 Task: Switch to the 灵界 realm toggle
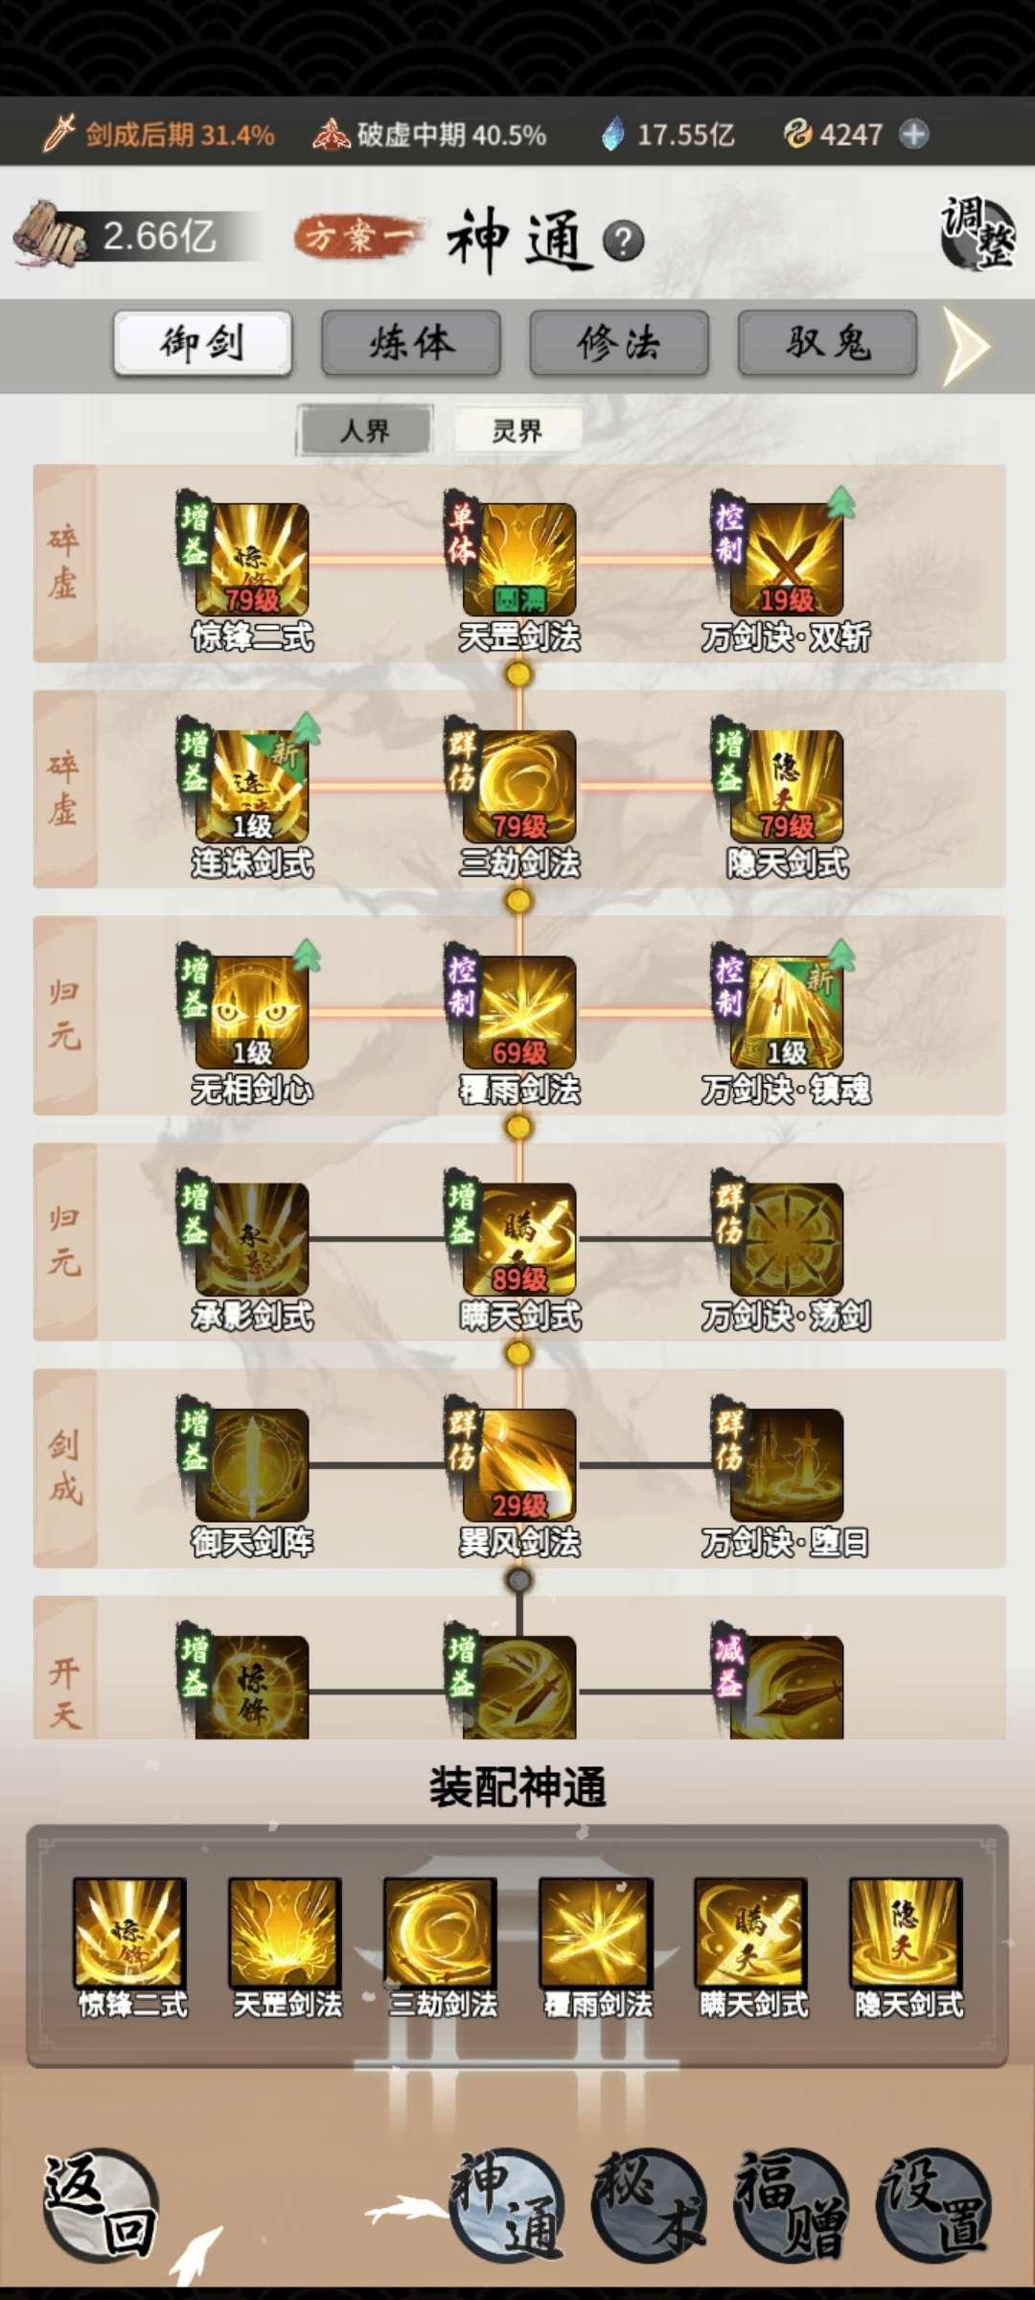point(517,431)
